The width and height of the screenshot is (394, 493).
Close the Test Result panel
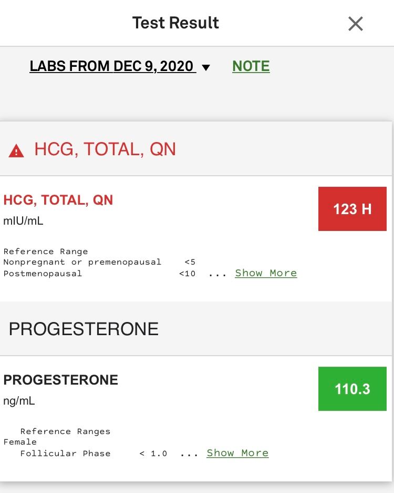click(356, 24)
